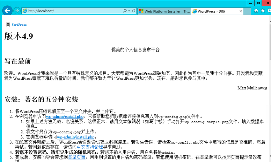Click the WordPress link beside the logo
Image resolution: width=271 pixels, height=162 pixels.
[x=19, y=25]
